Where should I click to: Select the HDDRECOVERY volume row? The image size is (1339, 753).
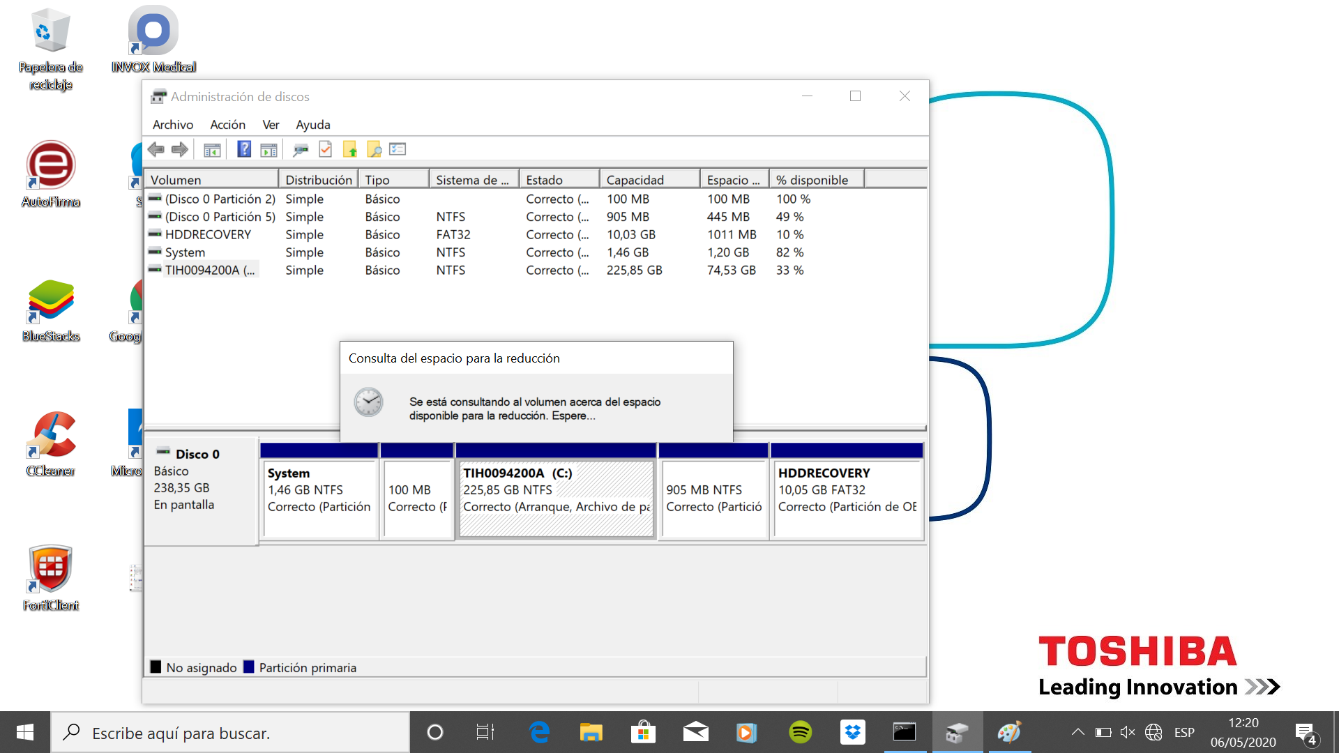(x=208, y=235)
